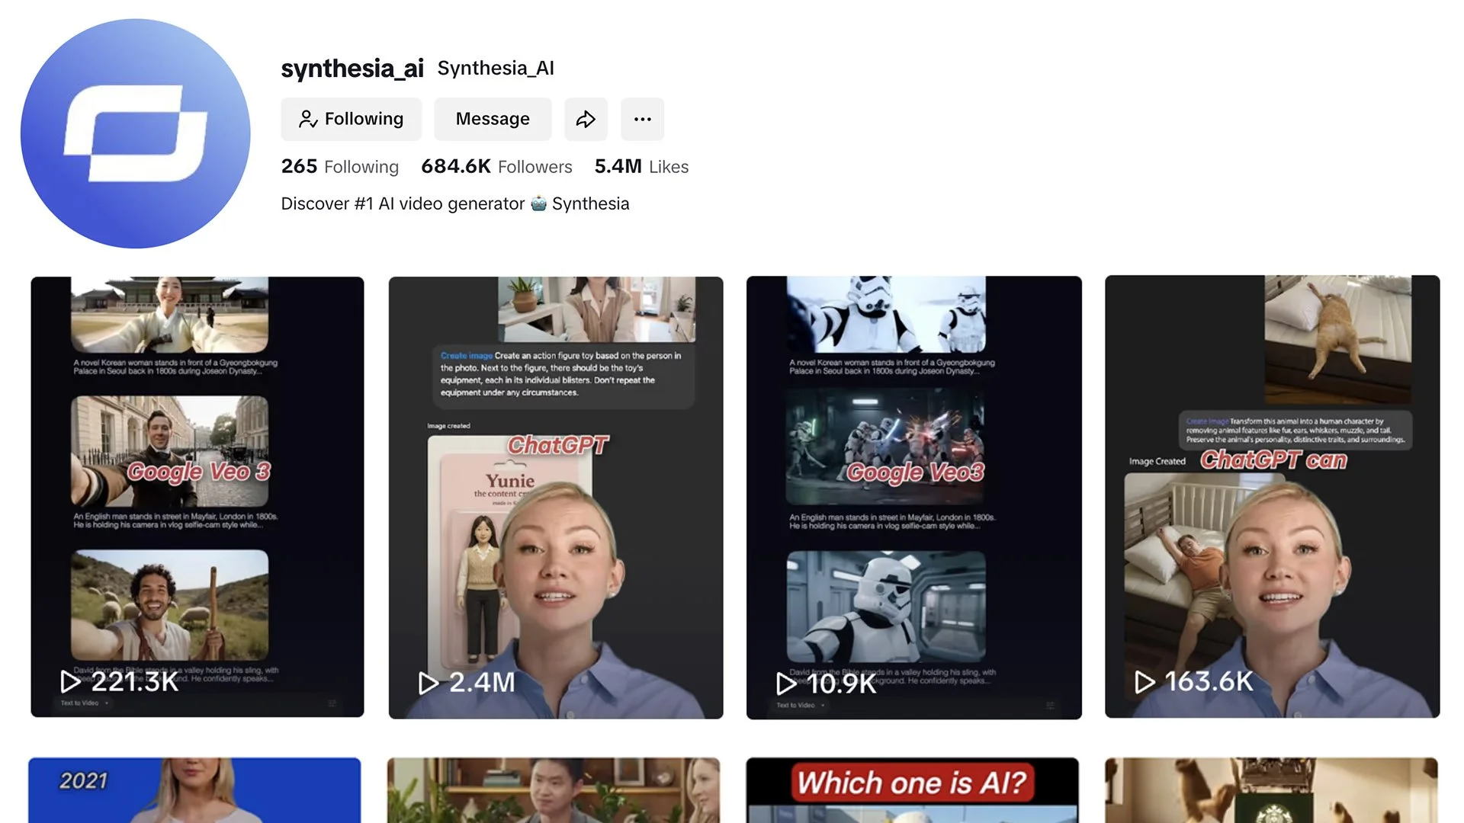Toggle the Following button to unfollow

[x=351, y=119]
